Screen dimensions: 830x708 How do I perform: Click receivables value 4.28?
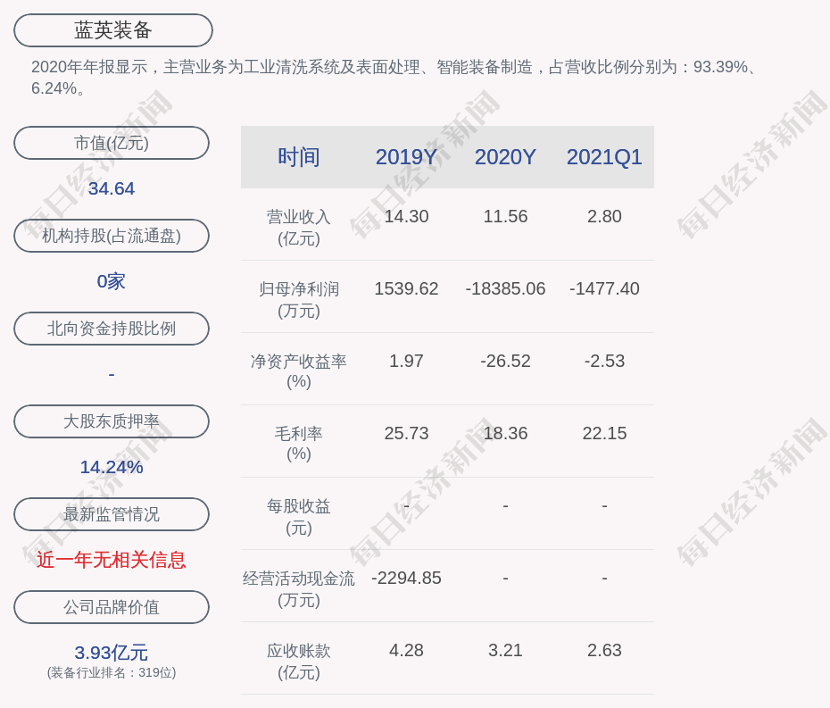point(407,650)
